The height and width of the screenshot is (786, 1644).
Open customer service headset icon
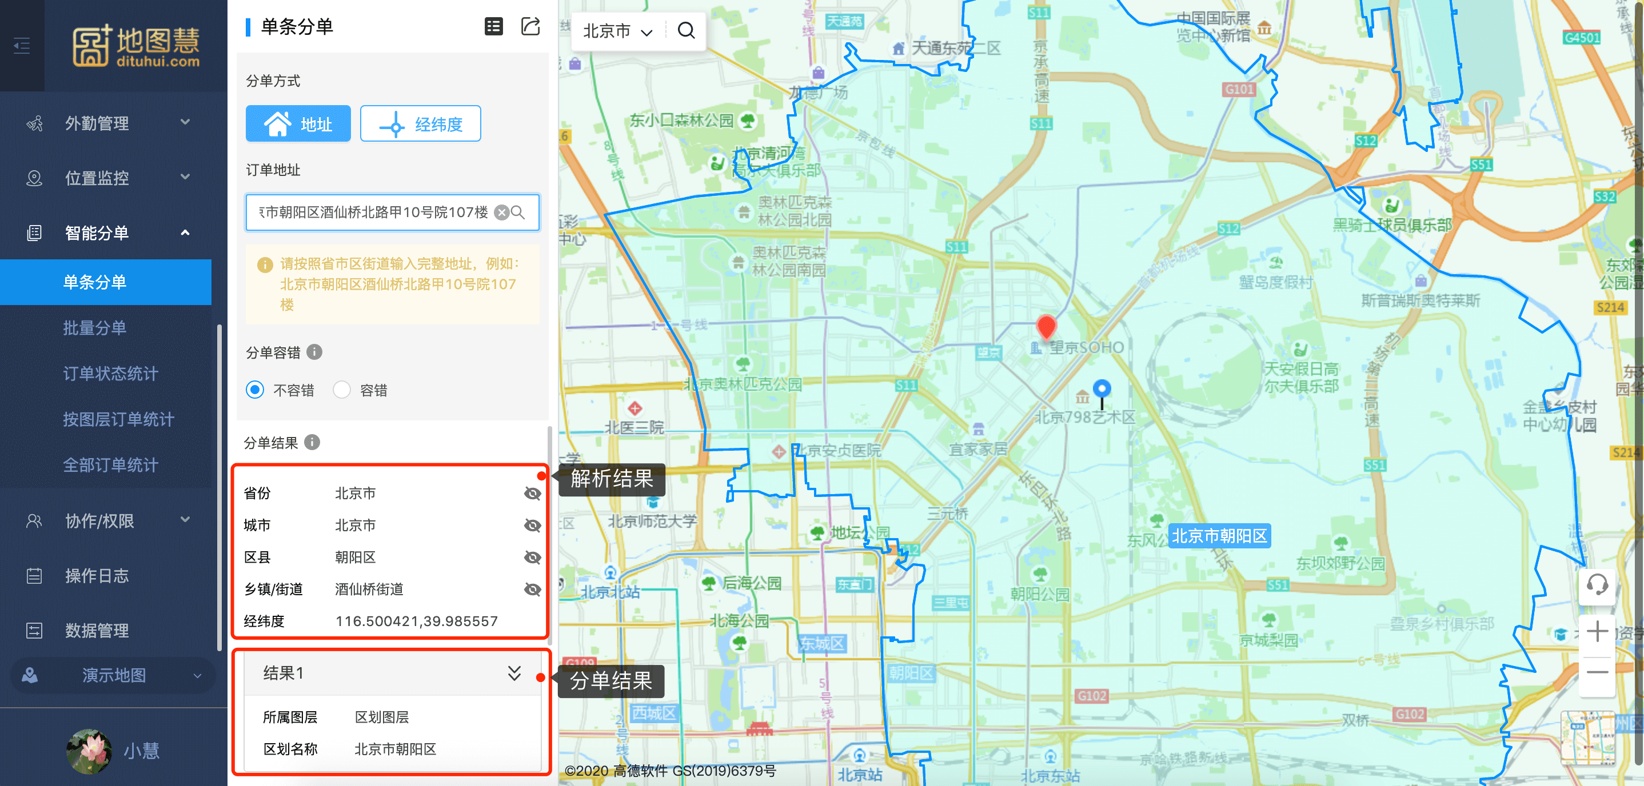click(x=1597, y=585)
